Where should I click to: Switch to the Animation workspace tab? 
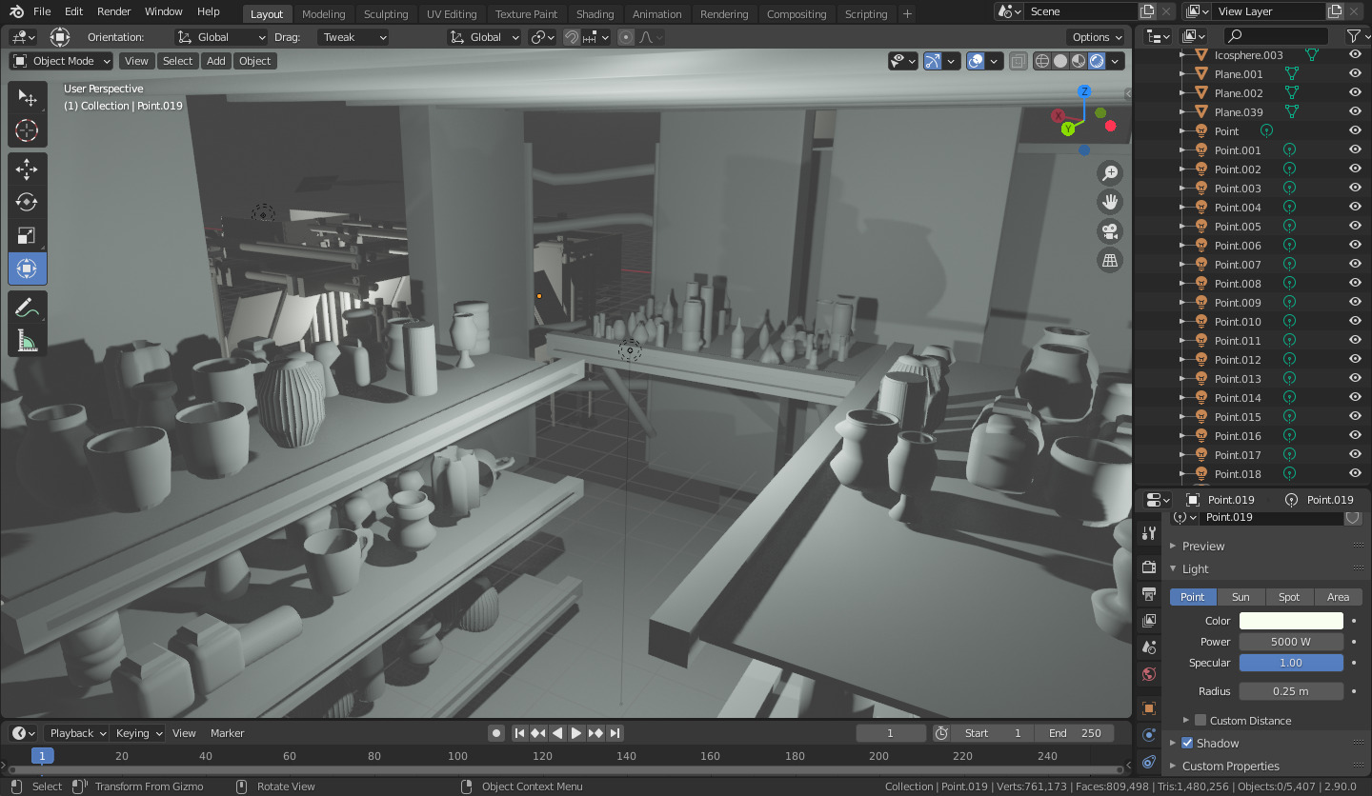657,14
